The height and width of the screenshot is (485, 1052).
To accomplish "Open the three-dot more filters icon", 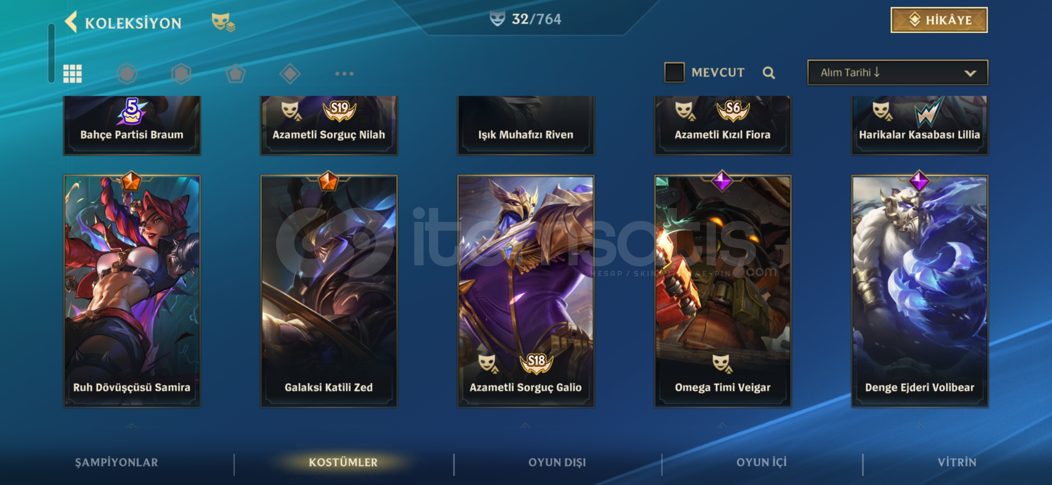I will pos(344,74).
